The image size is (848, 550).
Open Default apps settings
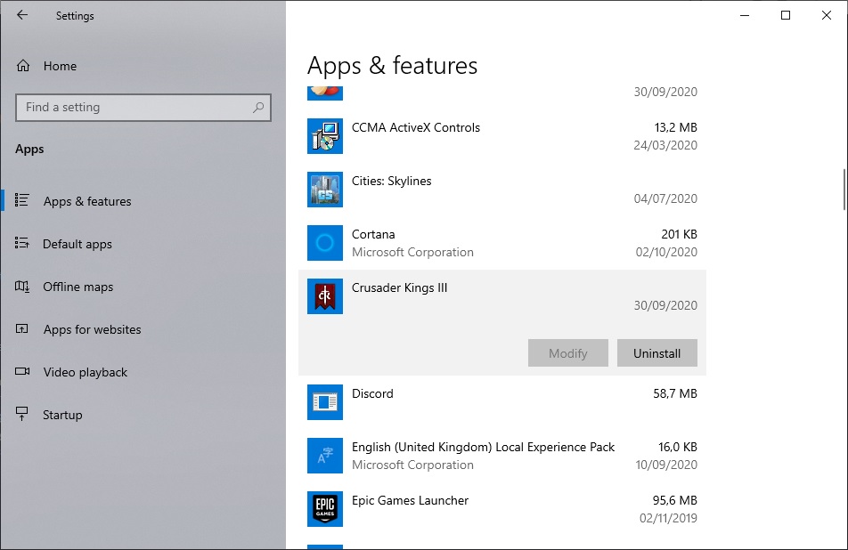[x=77, y=244]
